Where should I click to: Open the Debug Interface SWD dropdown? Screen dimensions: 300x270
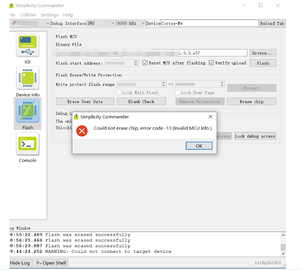pyautogui.click(x=101, y=23)
